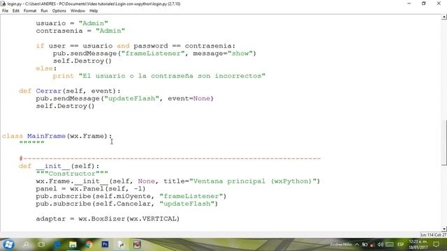Open the Options menu

(x=59, y=11)
